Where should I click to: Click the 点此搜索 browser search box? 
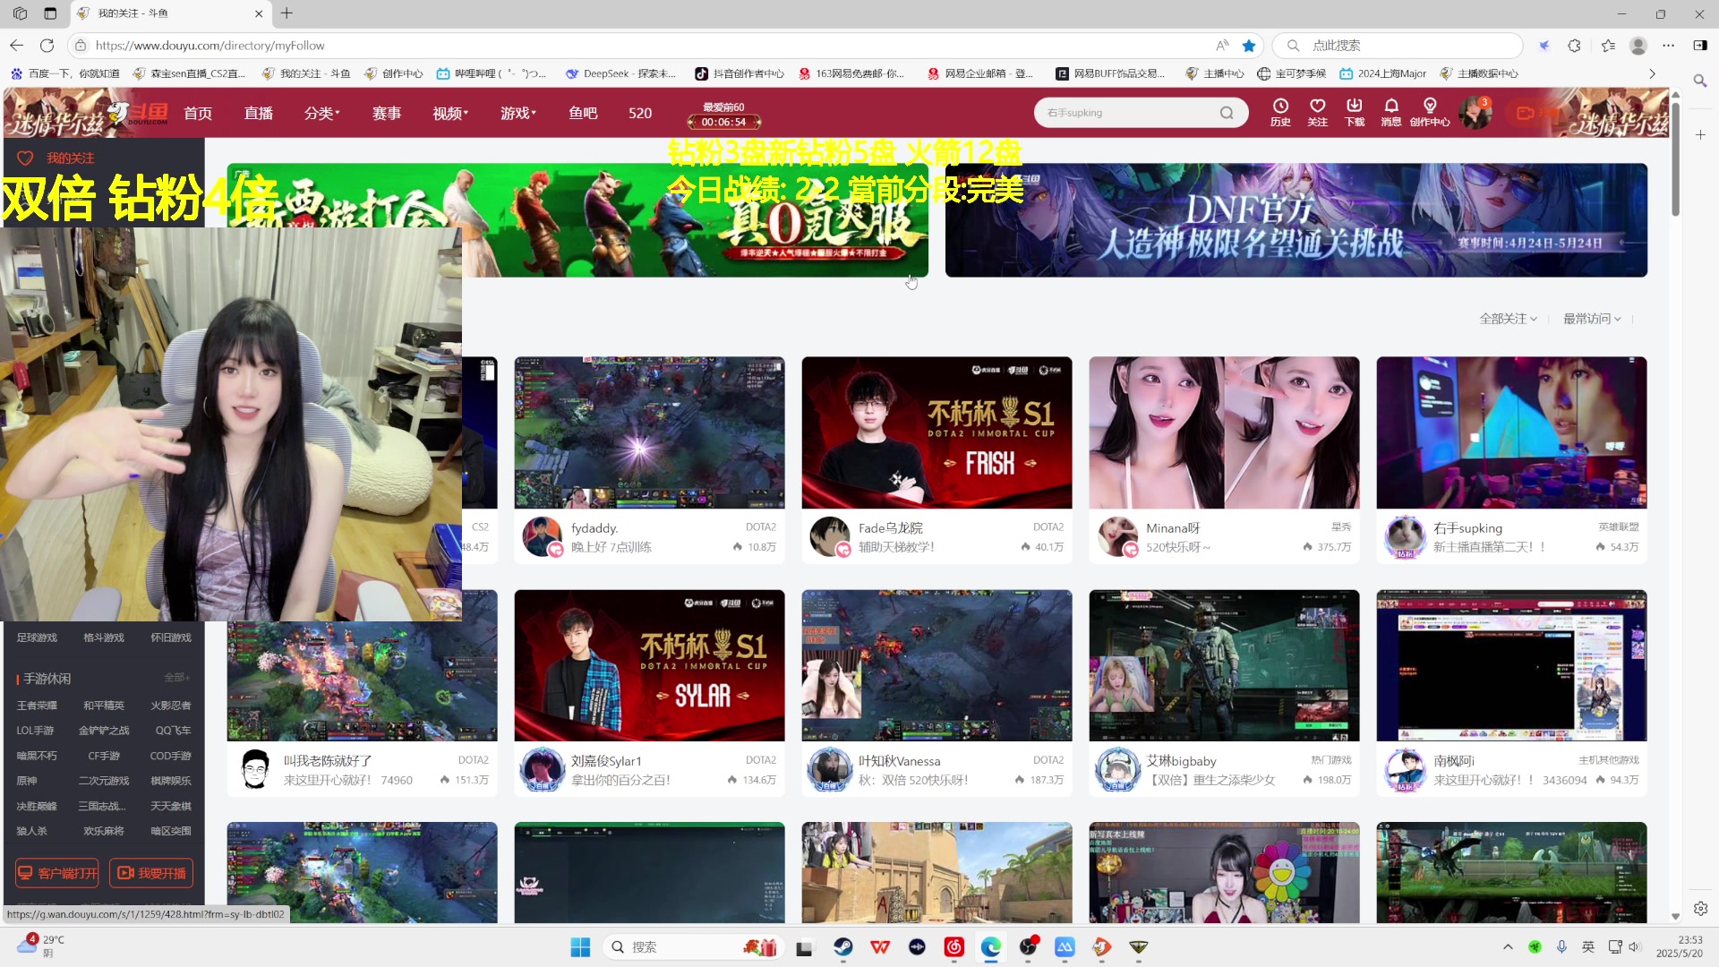(x=1398, y=45)
